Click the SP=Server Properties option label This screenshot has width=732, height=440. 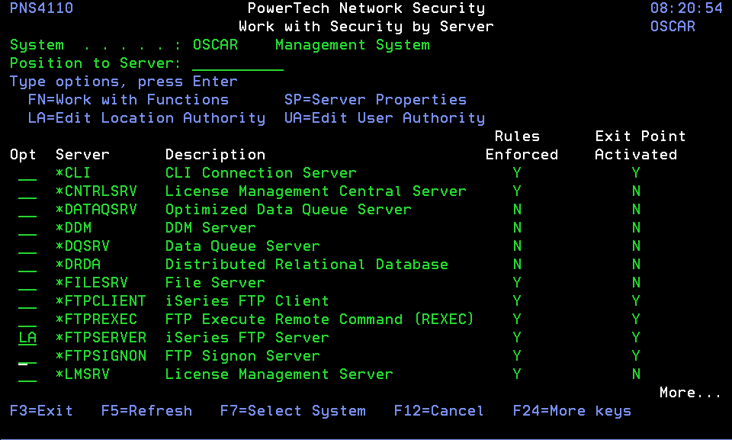pos(375,100)
